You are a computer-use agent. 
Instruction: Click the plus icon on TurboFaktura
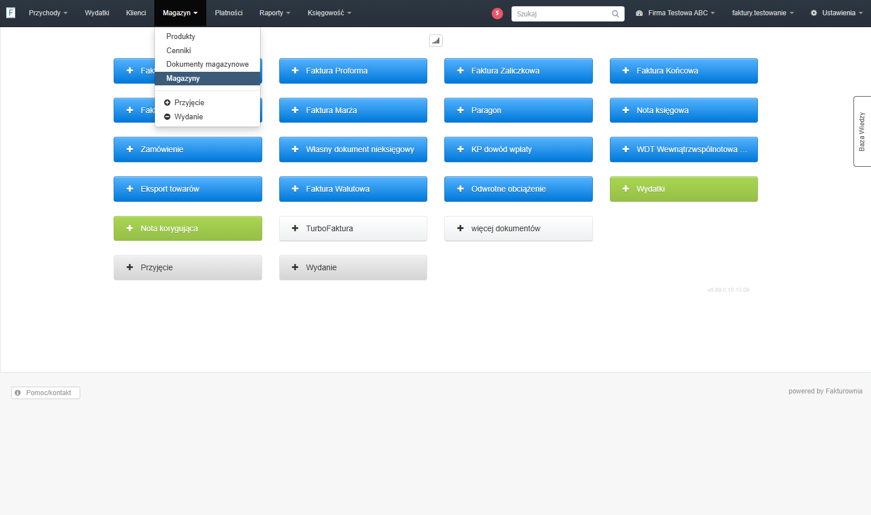[x=295, y=228]
